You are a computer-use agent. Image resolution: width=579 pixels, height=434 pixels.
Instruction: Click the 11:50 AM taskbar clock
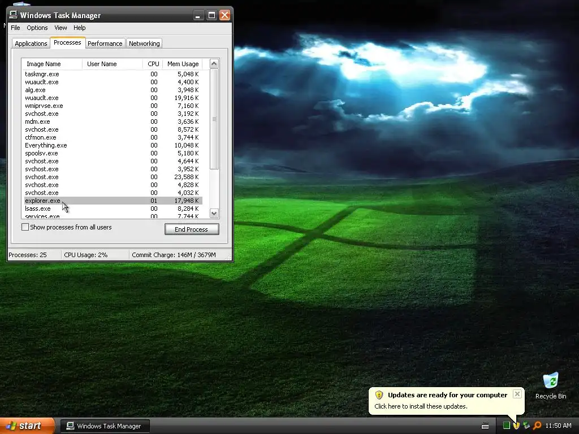tap(558, 426)
